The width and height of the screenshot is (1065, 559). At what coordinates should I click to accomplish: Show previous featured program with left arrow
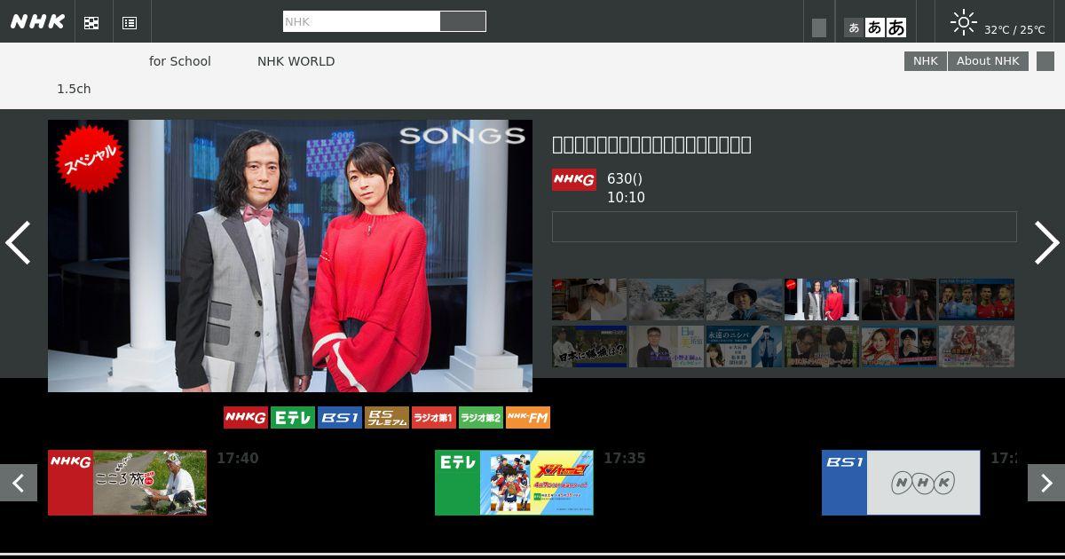click(18, 242)
